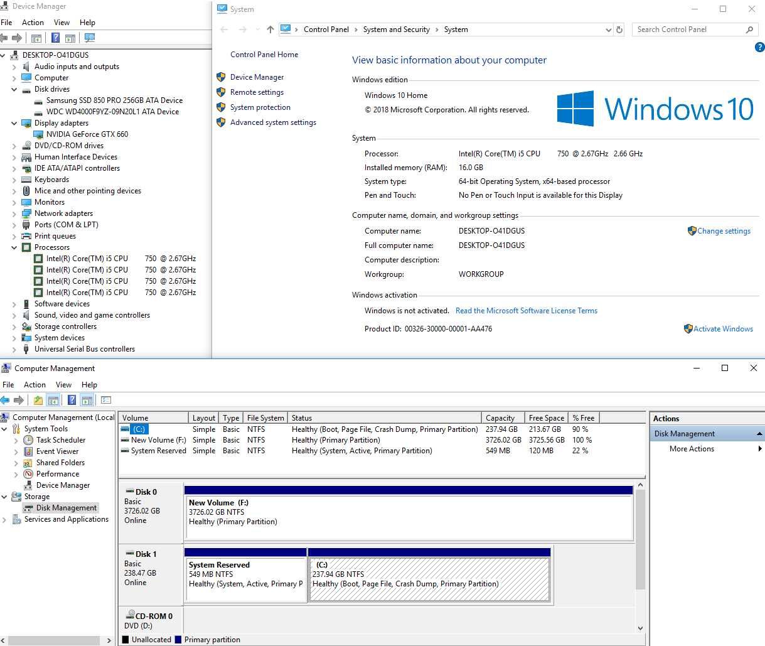Open the Action menu in Device Manager
This screenshot has height=646, width=765.
(33, 22)
